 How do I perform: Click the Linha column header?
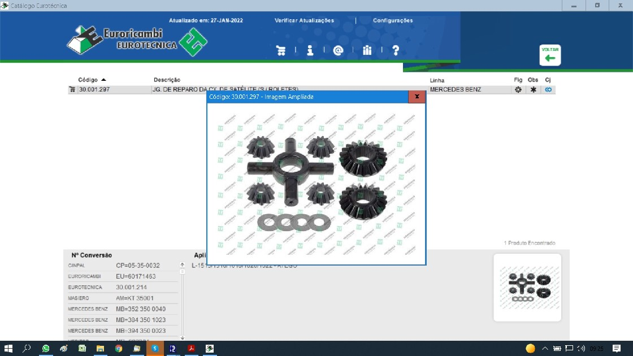(437, 80)
